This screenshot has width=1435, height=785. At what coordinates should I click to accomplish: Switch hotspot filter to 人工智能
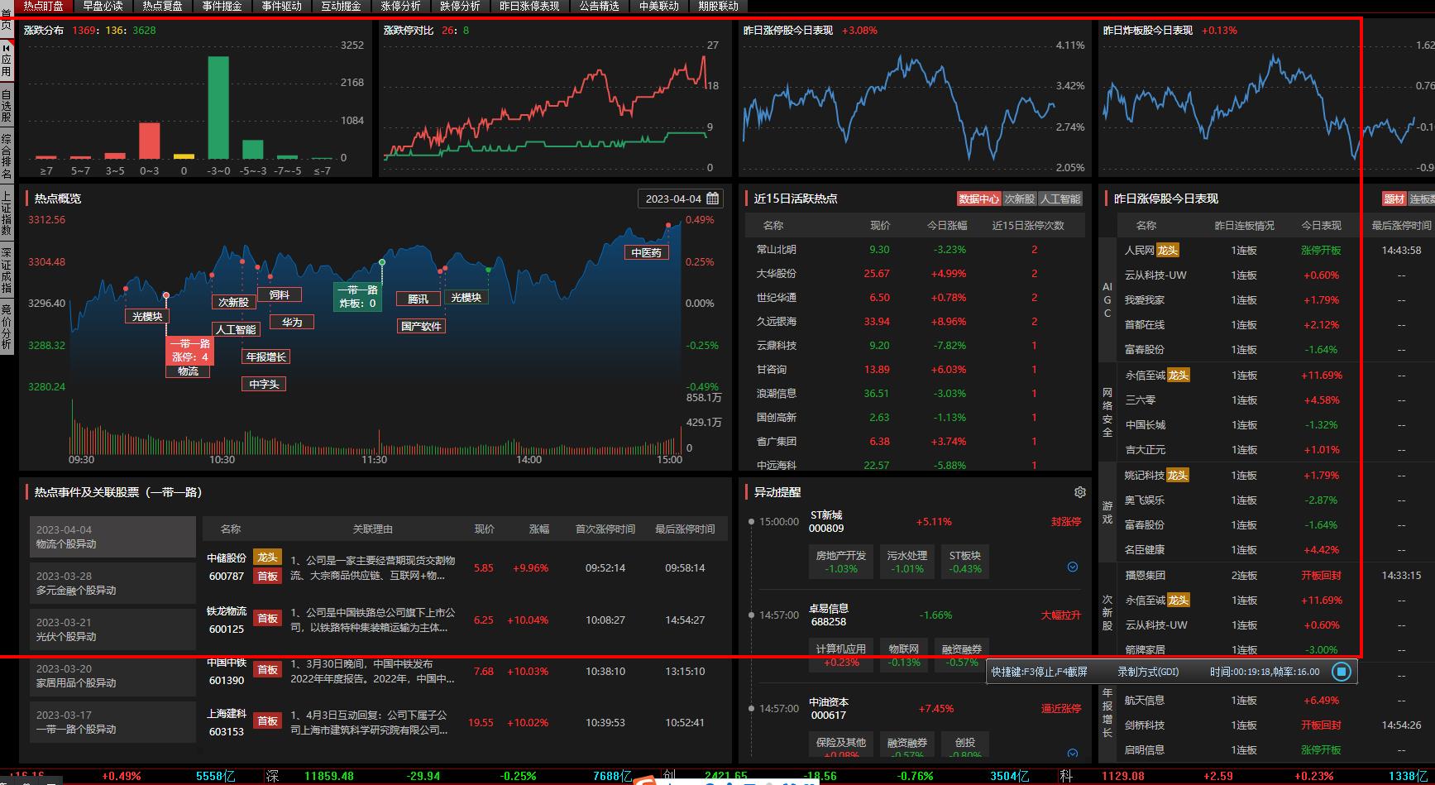1060,199
